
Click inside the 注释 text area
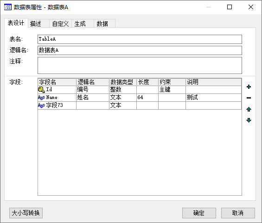140,65
